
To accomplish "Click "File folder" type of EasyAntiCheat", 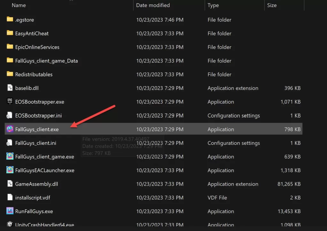I will (x=219, y=33).
